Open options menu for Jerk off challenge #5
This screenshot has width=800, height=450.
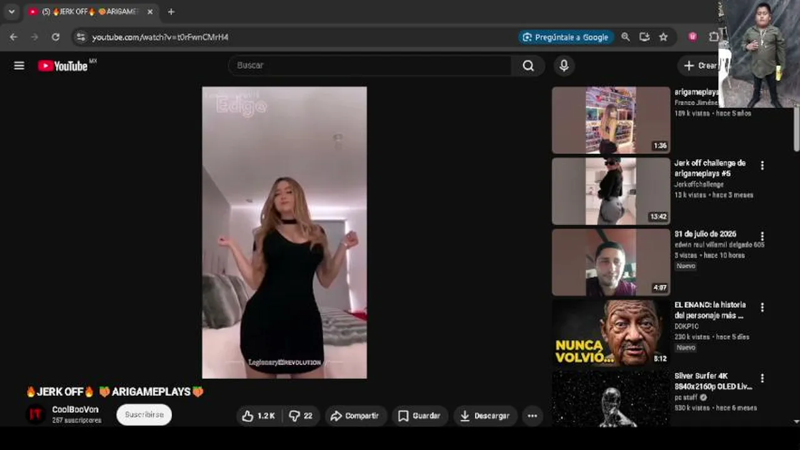coord(762,166)
